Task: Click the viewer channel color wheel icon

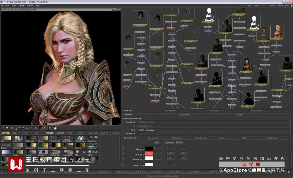Action: [x=7, y=128]
